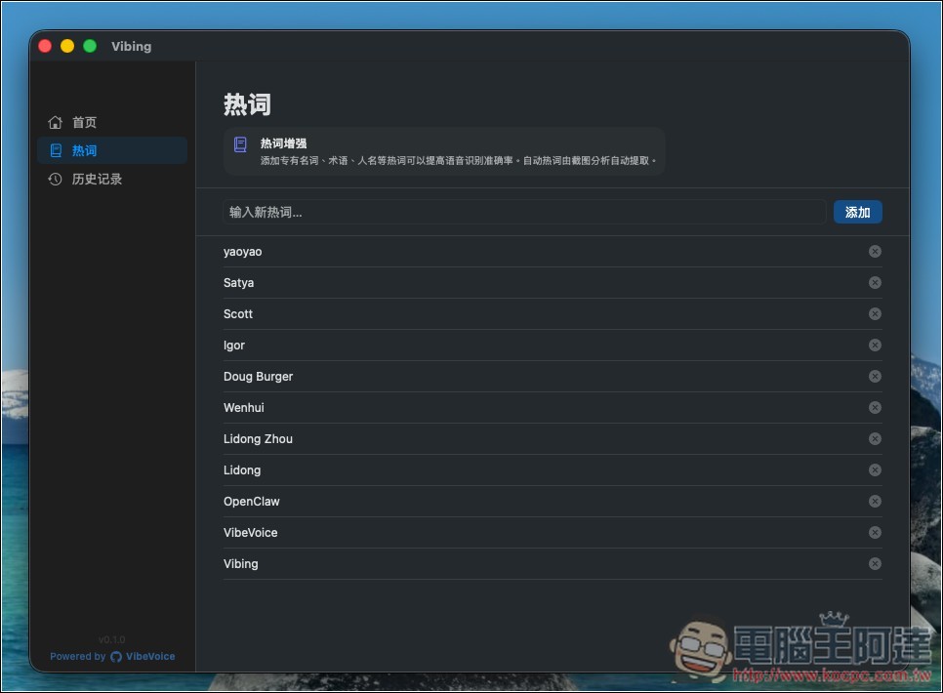Remove Igor from the list
This screenshot has width=943, height=693.
875,345
